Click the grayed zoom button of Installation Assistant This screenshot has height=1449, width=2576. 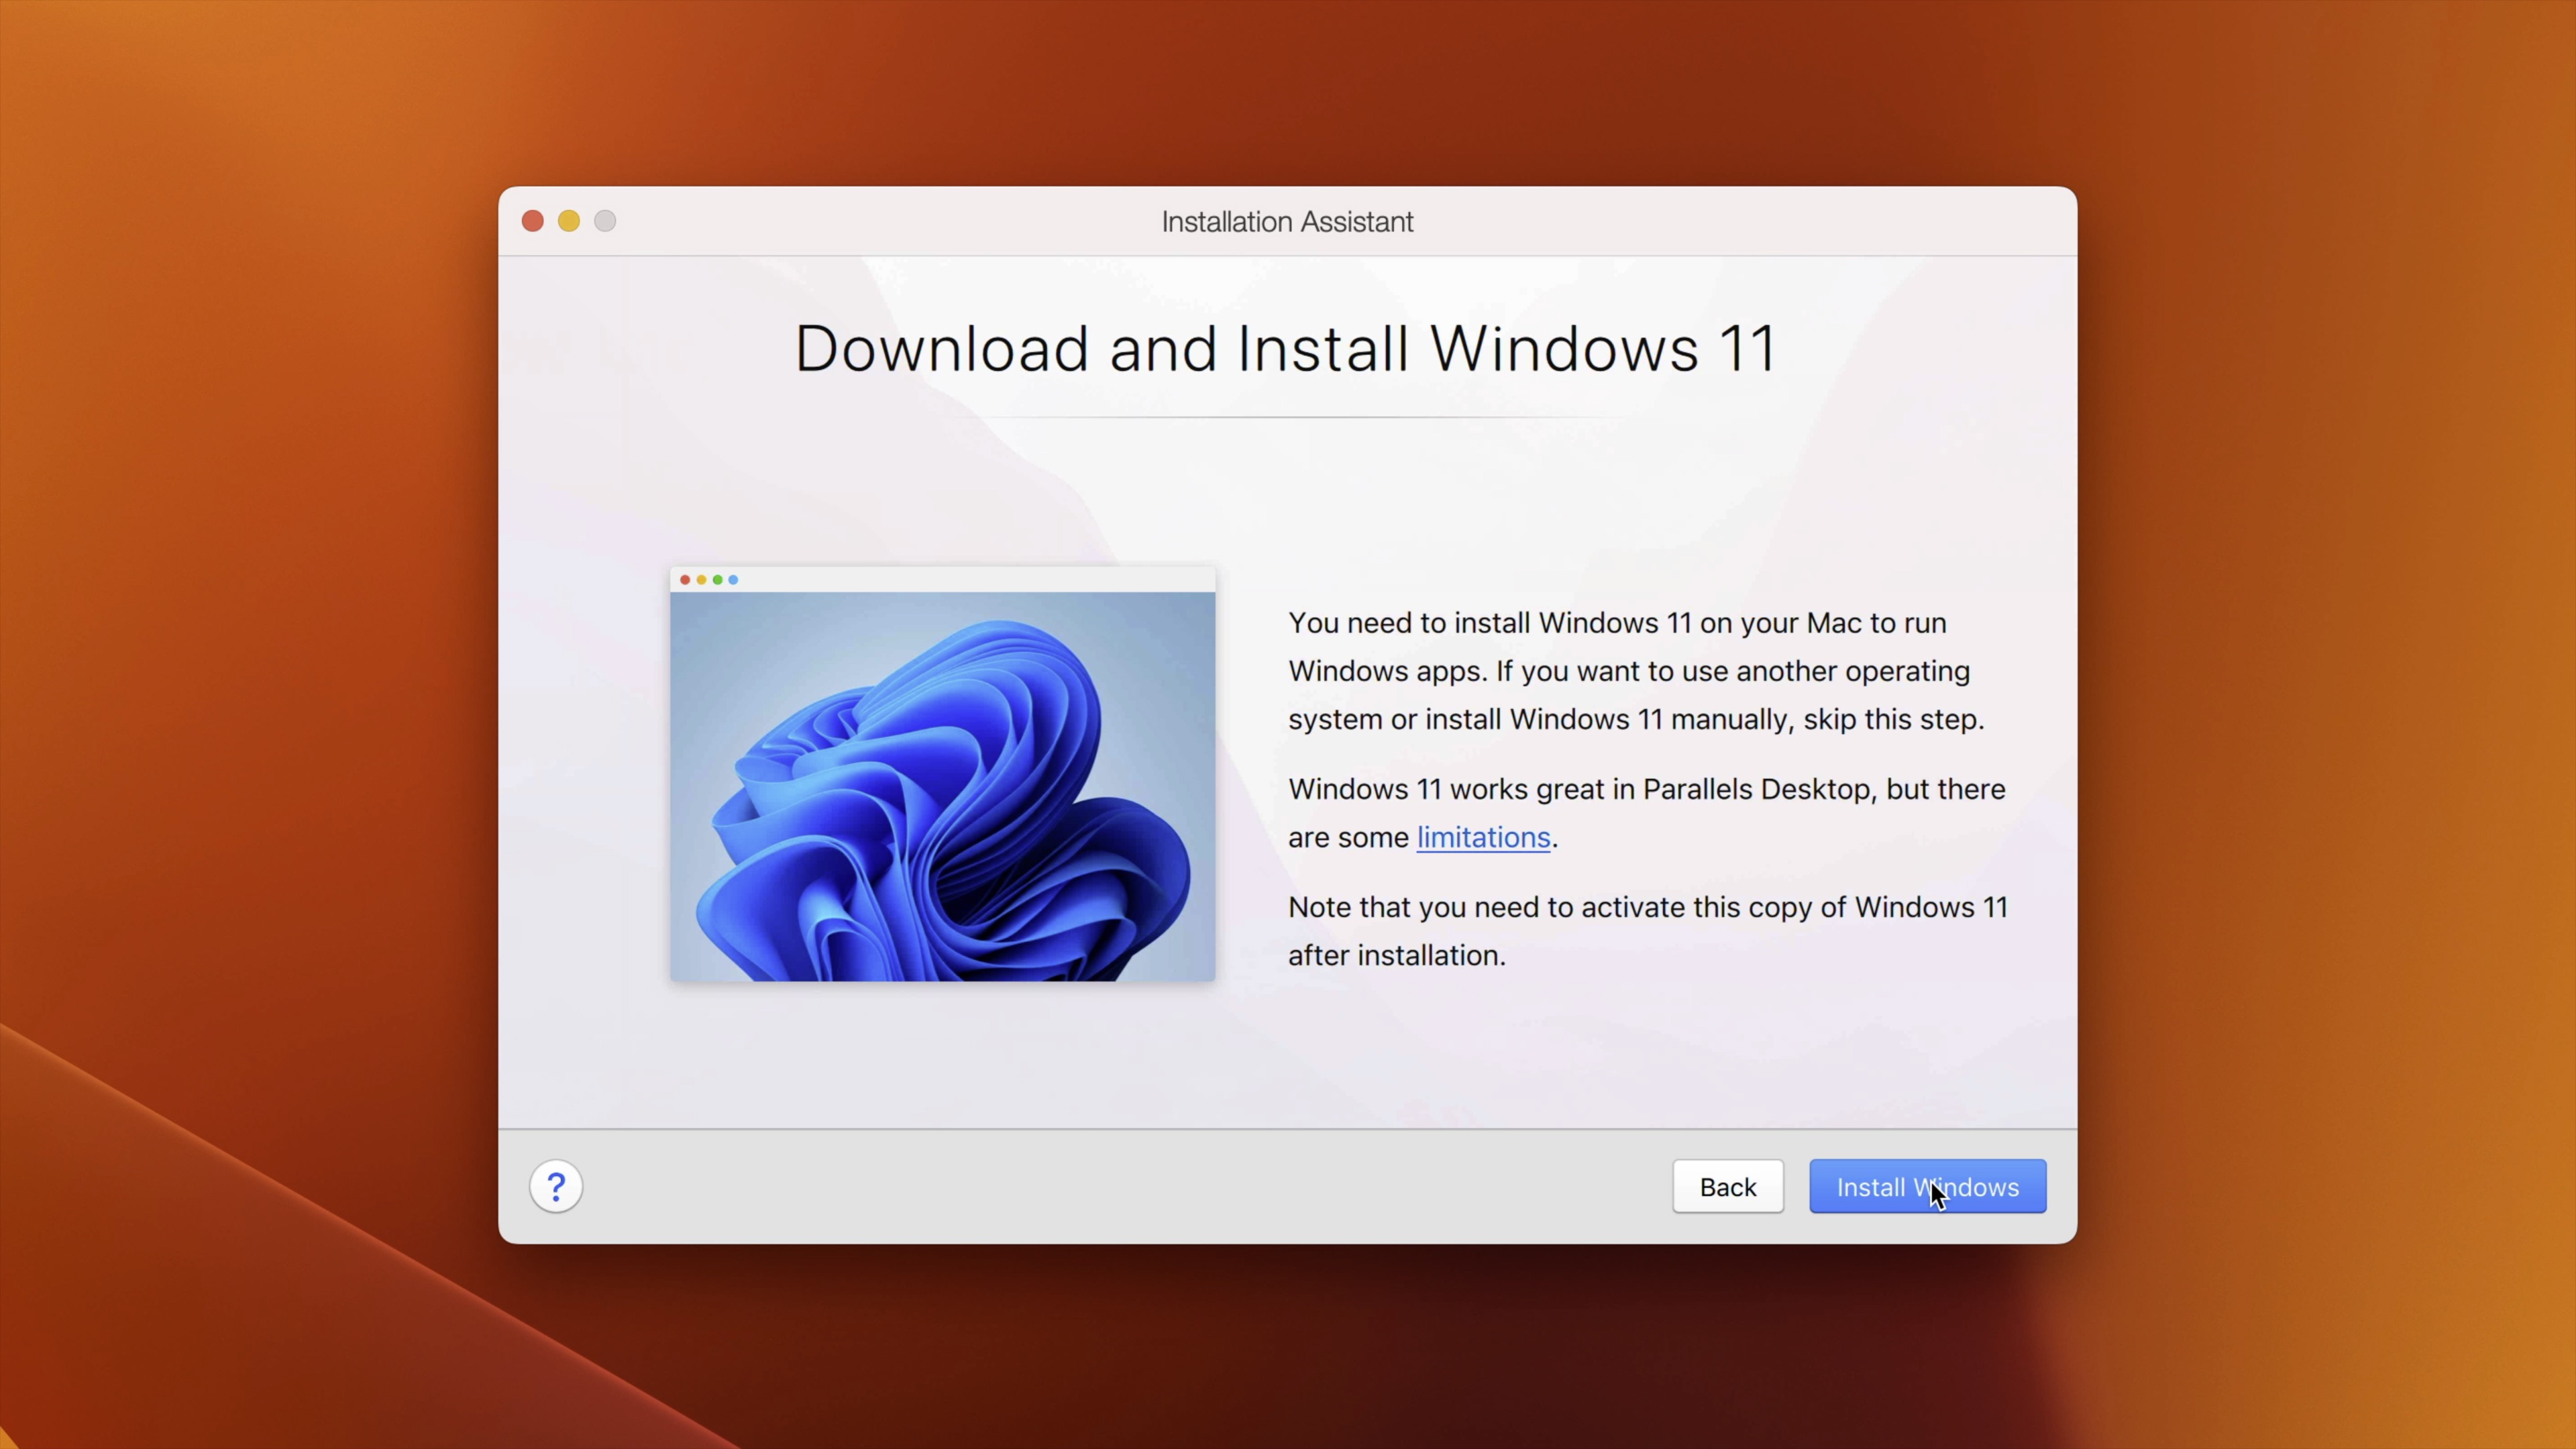605,221
